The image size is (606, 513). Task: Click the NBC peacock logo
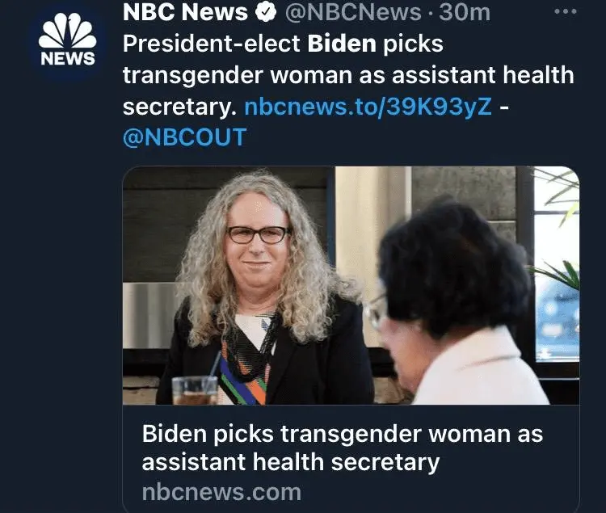tap(68, 31)
